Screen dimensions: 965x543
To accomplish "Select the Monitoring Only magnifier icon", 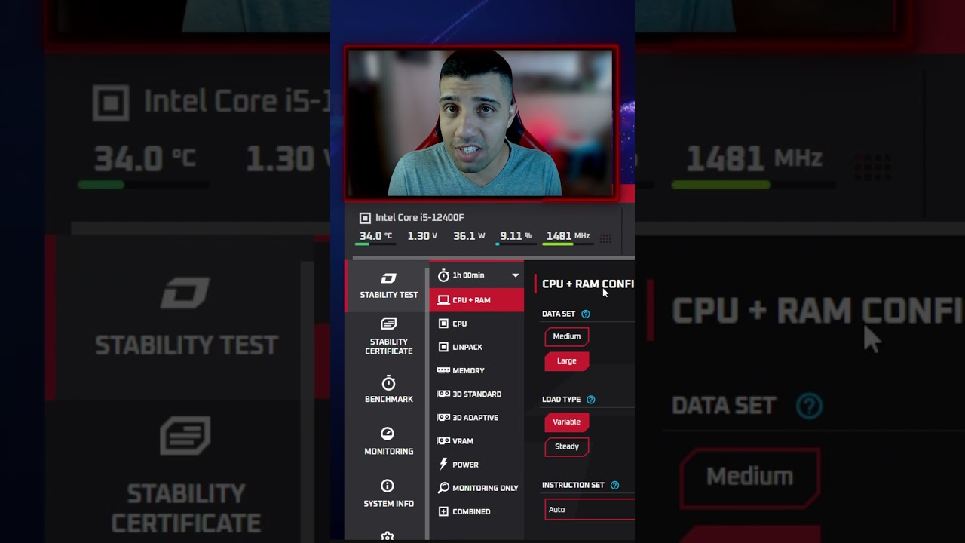I will pos(443,488).
